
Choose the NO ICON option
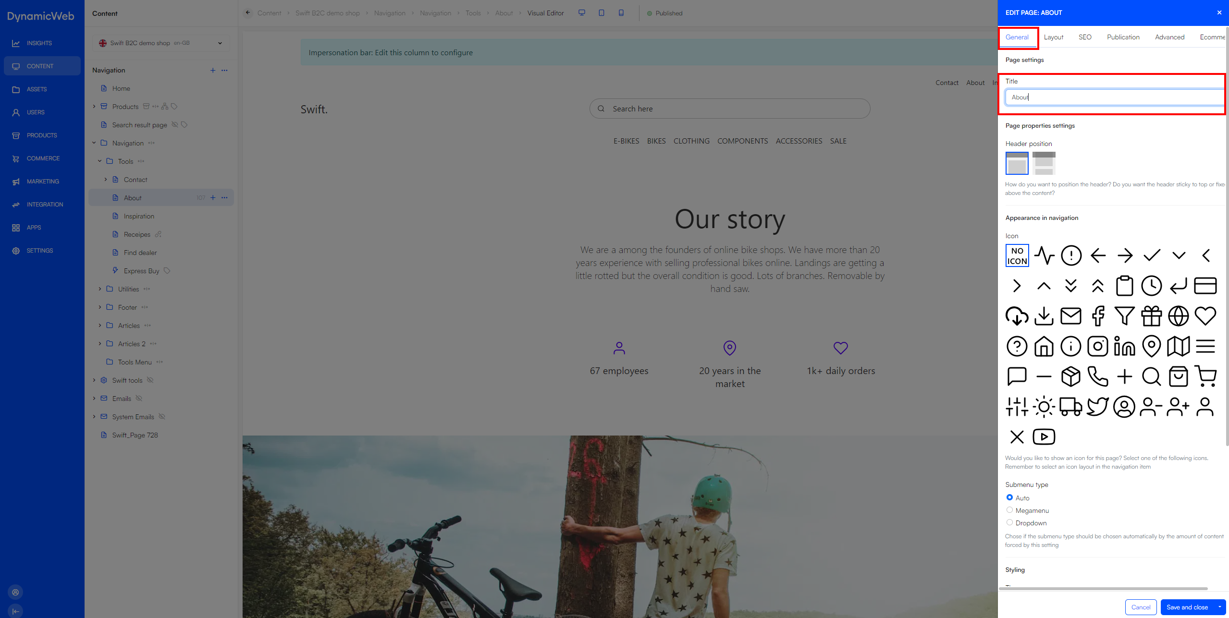[x=1017, y=255]
